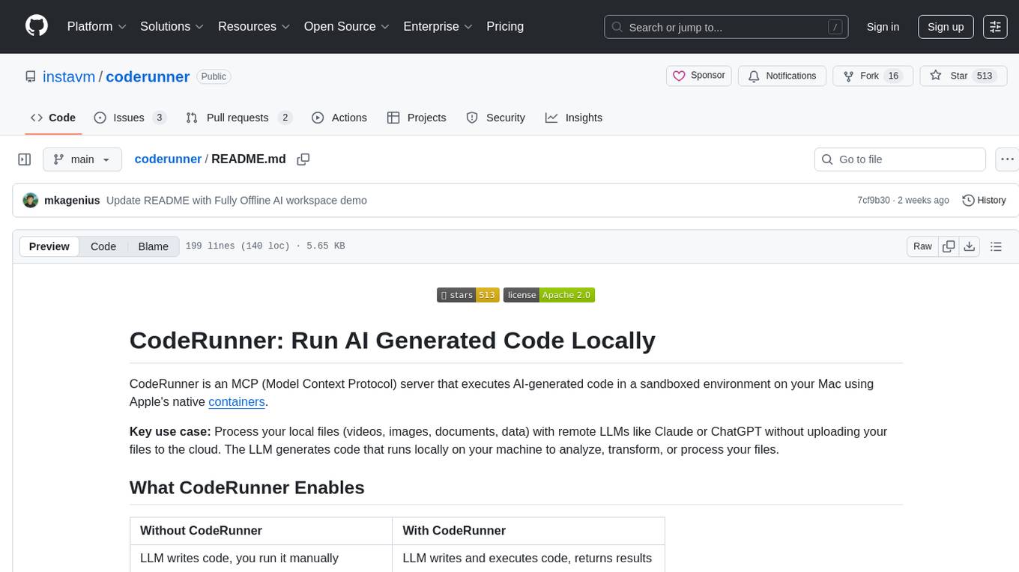View the file History
The width and height of the screenshot is (1019, 572).
click(984, 200)
